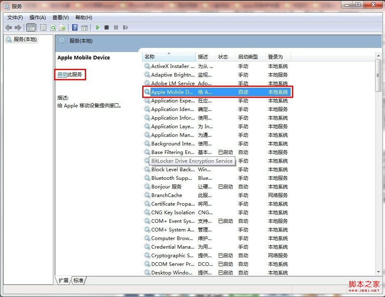Open the 帮助(H) menu
Viewport: 385px width, 297px height.
click(x=84, y=18)
